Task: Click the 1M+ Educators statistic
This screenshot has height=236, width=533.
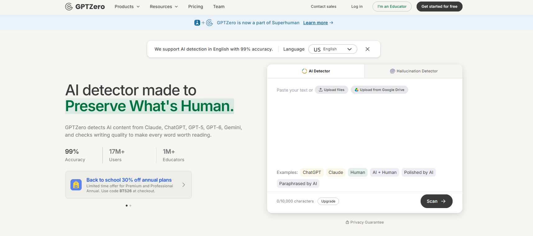Action: pos(174,155)
